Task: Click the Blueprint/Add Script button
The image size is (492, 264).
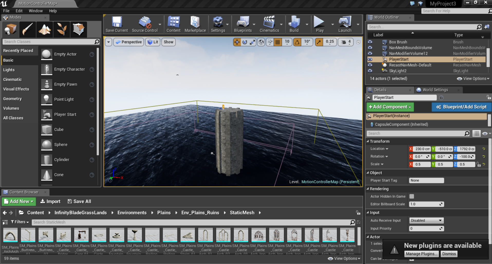Action: (461, 107)
